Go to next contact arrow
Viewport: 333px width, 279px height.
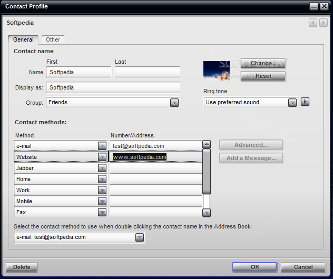coord(324,23)
